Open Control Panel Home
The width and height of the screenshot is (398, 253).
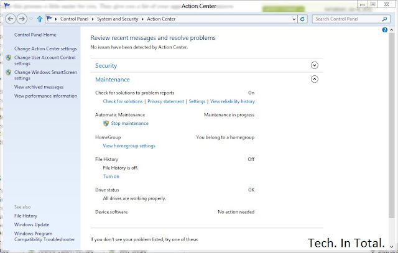(35, 35)
